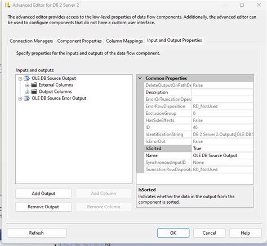
Task: Click the empty Description value field
Action: (222, 92)
